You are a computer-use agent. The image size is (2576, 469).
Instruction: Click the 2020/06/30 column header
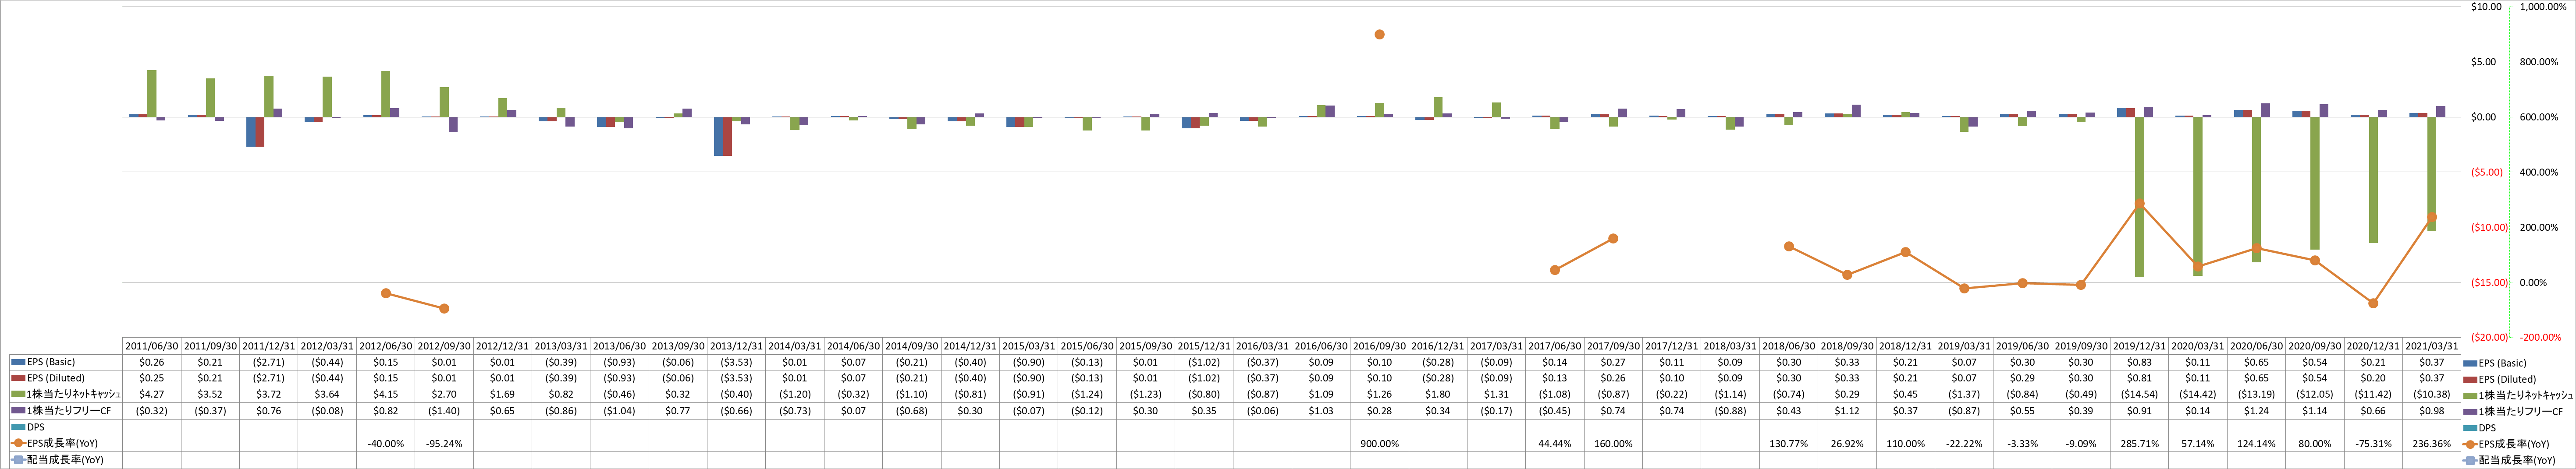[x=2256, y=346]
